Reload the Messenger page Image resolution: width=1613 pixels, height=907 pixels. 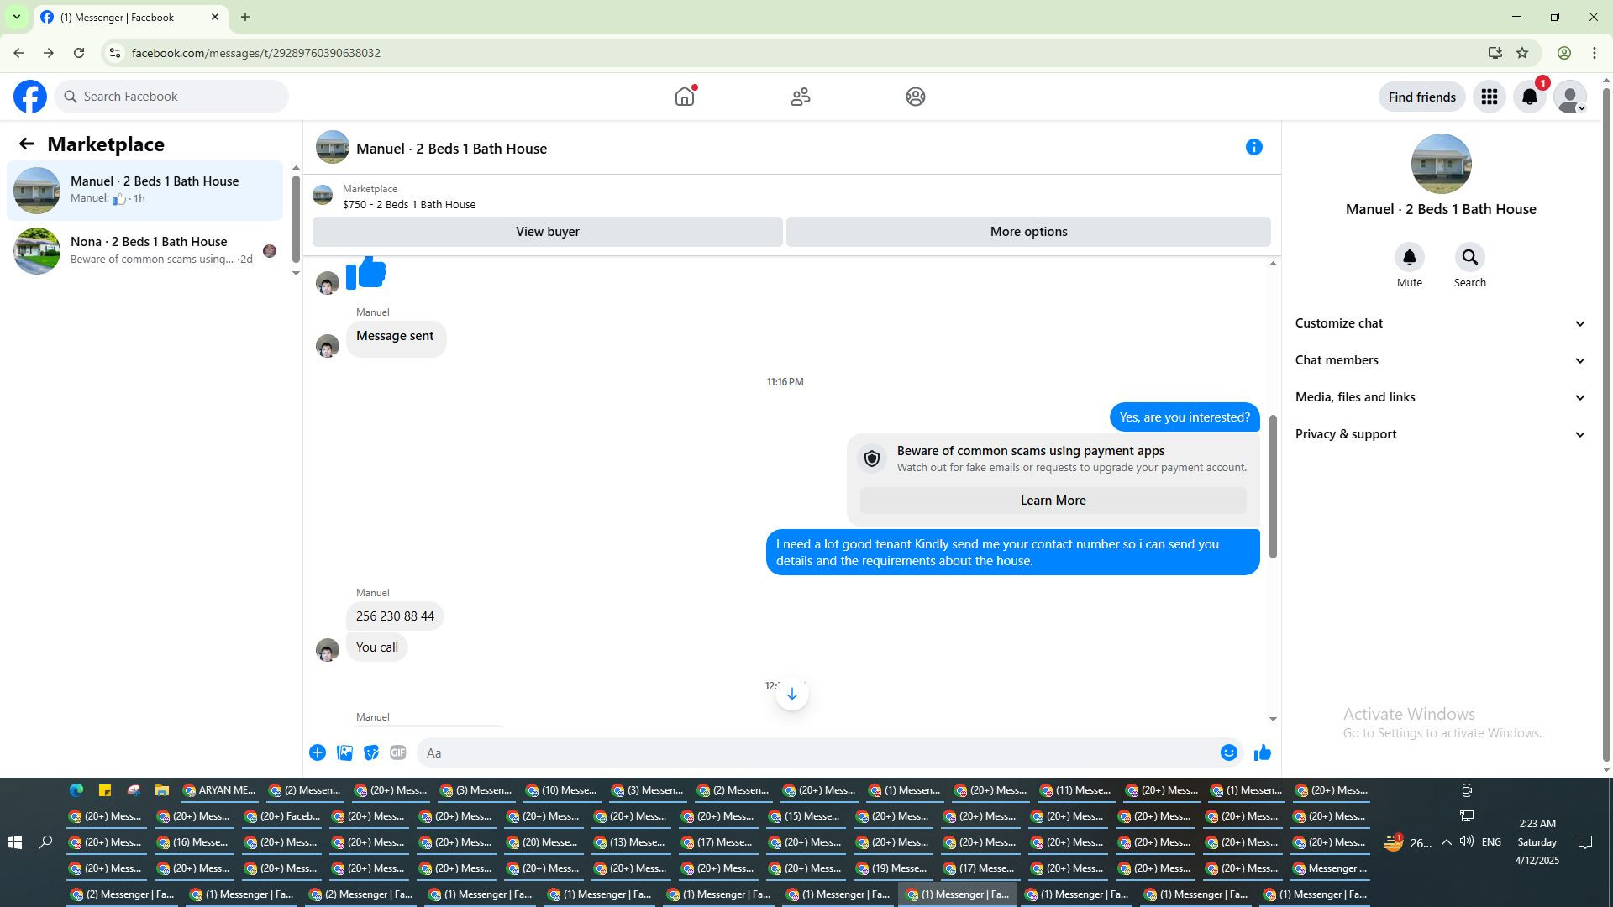(x=79, y=53)
